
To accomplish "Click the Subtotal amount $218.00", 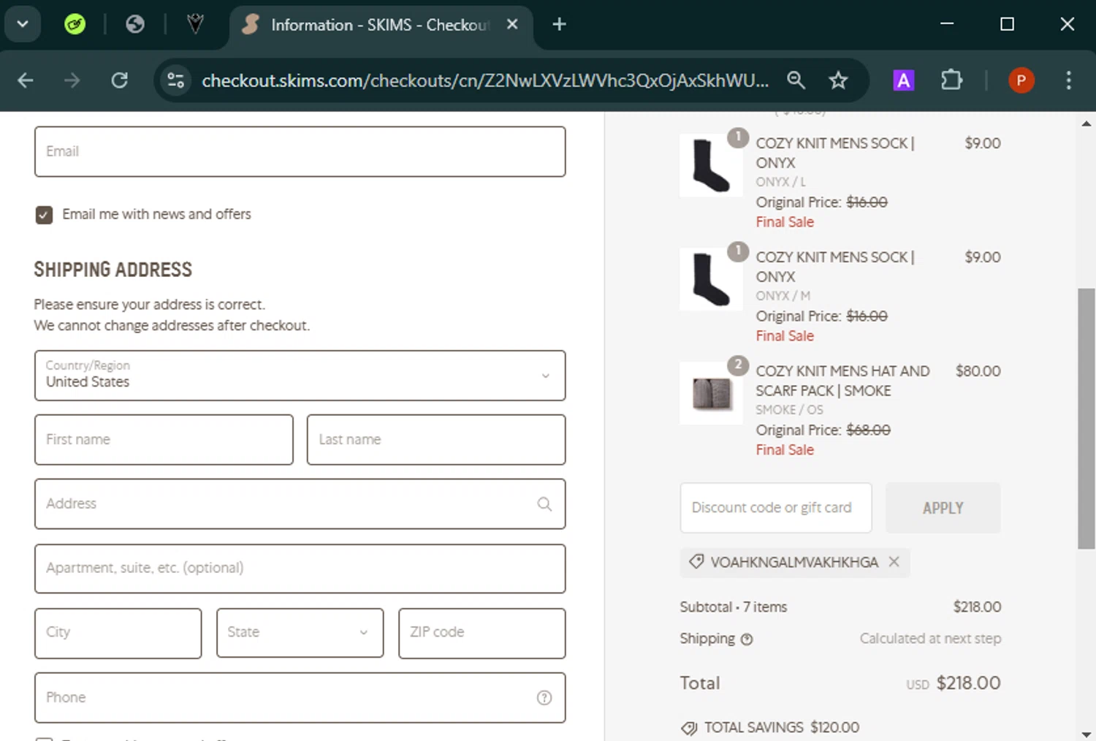I will pyautogui.click(x=977, y=607).
